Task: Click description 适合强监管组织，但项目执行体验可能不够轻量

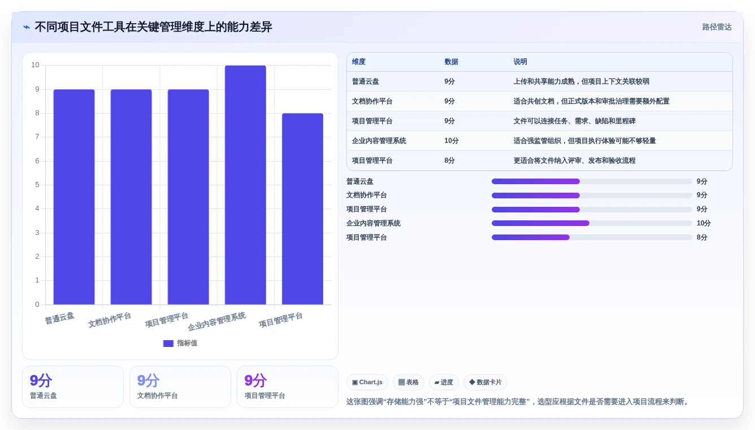Action: point(585,141)
